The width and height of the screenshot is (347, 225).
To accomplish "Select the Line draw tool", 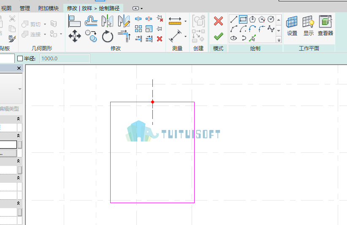I will (x=234, y=19).
